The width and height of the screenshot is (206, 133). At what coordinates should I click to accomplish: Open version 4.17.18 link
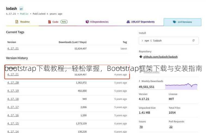coord(13,99)
